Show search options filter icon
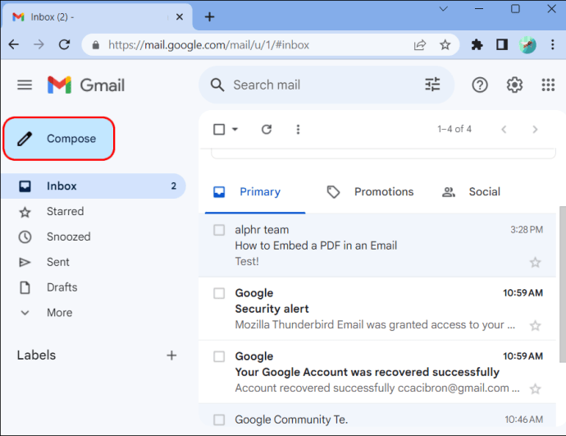 [x=432, y=85]
